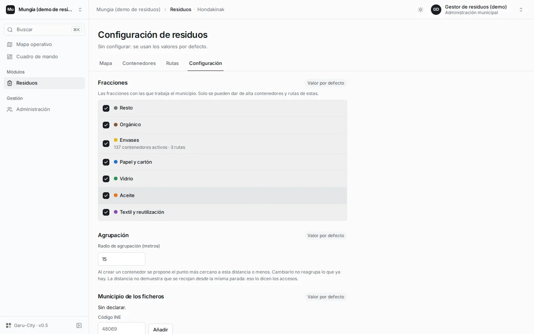Viewport: 534px width, 334px height.
Task: Uncheck the Resto fraction checkbox
Action: point(106,108)
